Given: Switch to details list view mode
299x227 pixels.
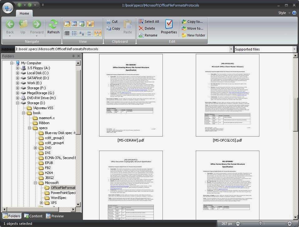Looking at the screenshot, I should pos(67,33).
